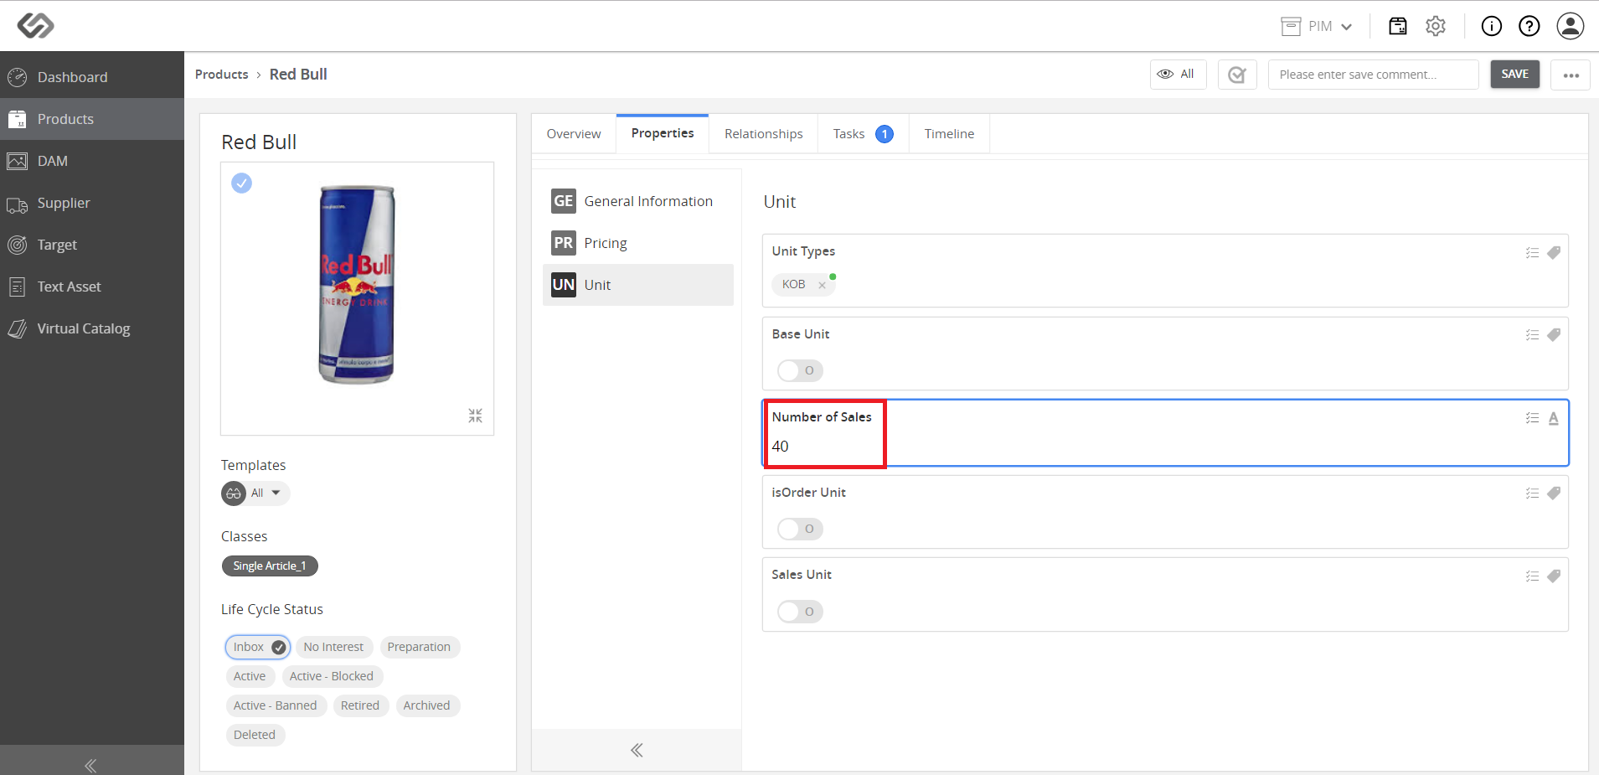Go to Products via breadcrumb link
Viewport: 1599px width, 775px height.
pos(222,75)
